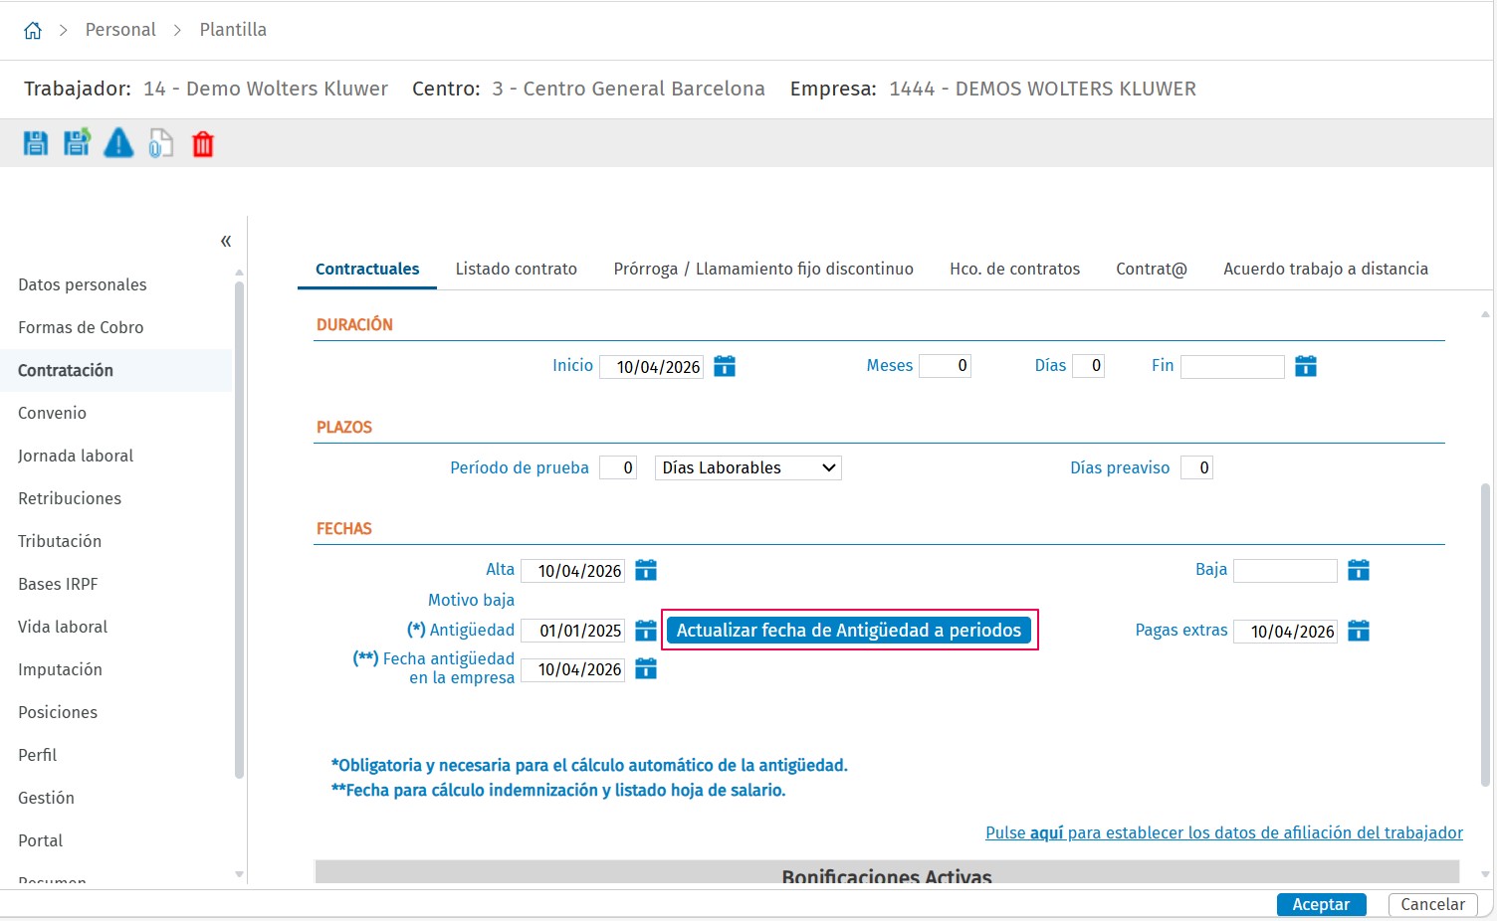The image size is (1497, 921).
Task: Open the Contrat@ tab
Action: click(x=1152, y=269)
